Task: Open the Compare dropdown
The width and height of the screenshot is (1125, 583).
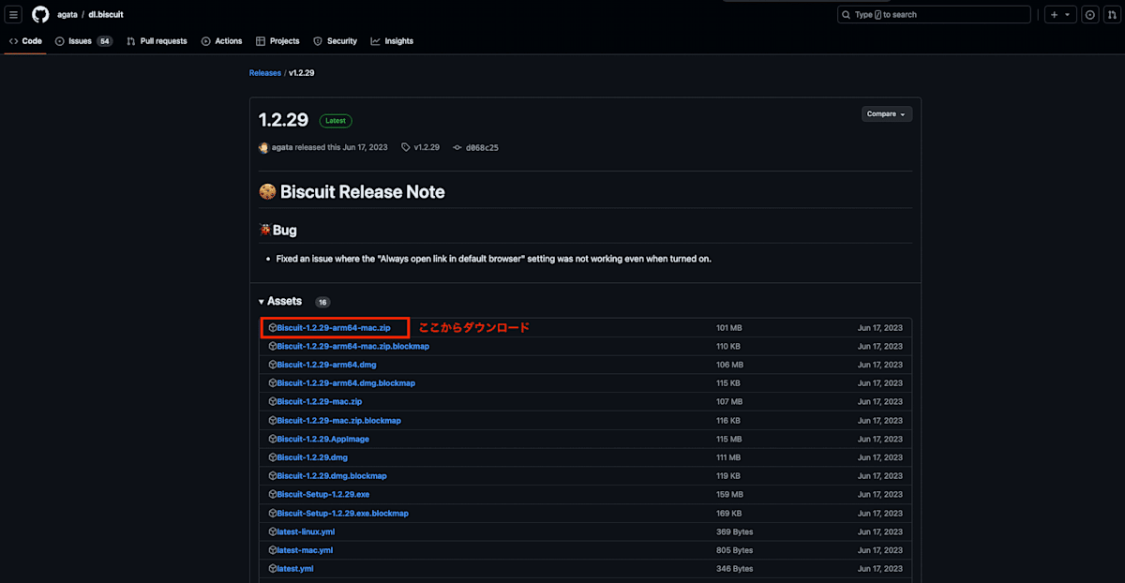Action: [886, 113]
